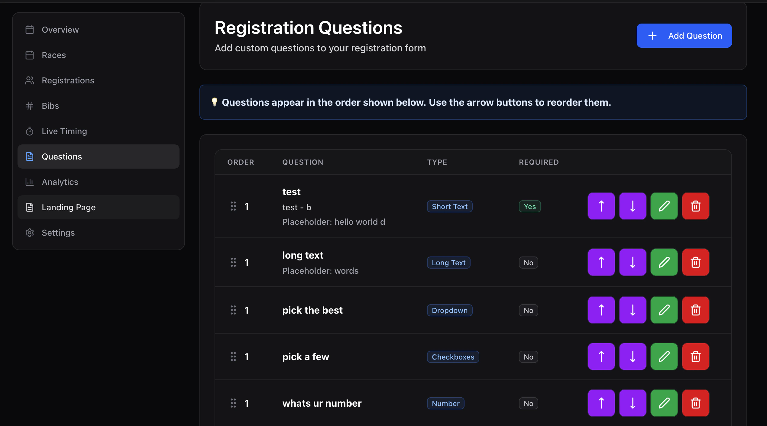Click the 'test' question title
Screen dimensions: 767x426
point(291,192)
